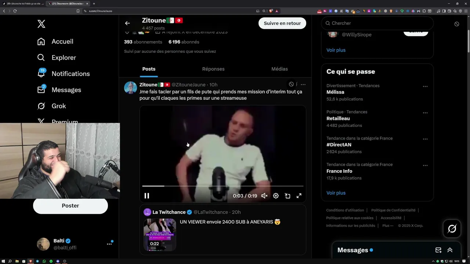Open Politique de Confidentialité link

[x=393, y=210]
